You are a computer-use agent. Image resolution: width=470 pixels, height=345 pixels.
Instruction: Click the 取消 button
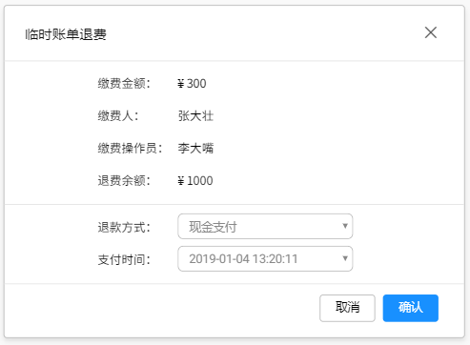tap(347, 308)
